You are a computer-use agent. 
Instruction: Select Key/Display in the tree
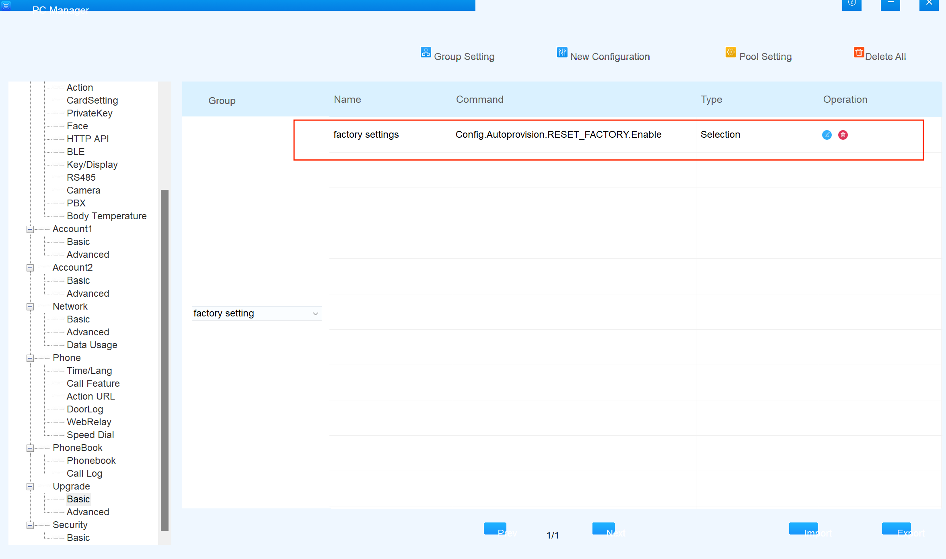click(92, 165)
